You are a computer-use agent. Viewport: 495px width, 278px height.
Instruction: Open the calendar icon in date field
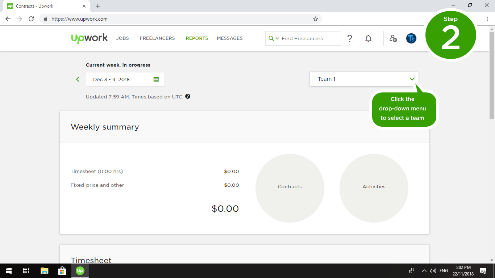pyautogui.click(x=156, y=79)
